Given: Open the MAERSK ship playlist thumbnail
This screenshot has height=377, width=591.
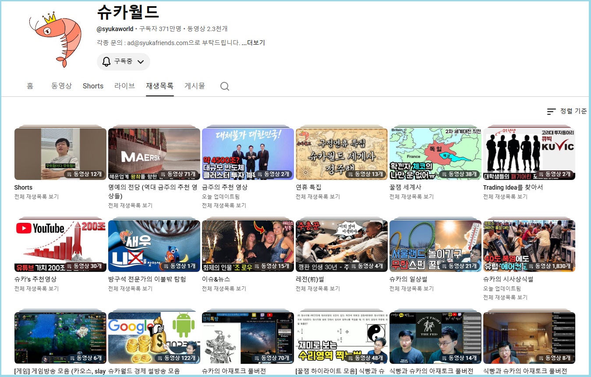Looking at the screenshot, I should [x=154, y=154].
